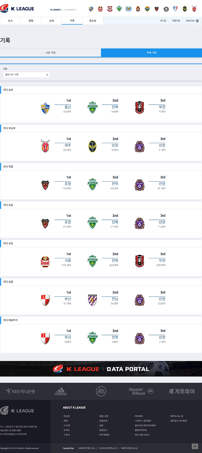
Task: Select the K LEAGUE 2 link
Action: pyautogui.click(x=70, y=10)
